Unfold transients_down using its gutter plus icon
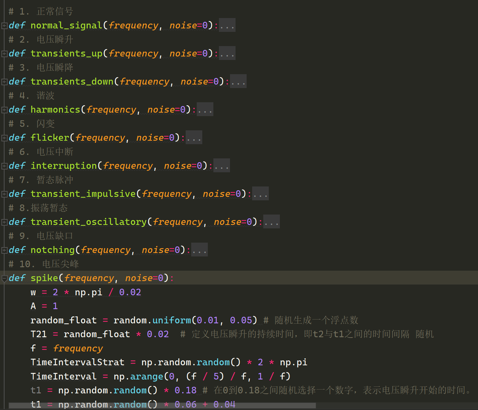 (x=4, y=82)
